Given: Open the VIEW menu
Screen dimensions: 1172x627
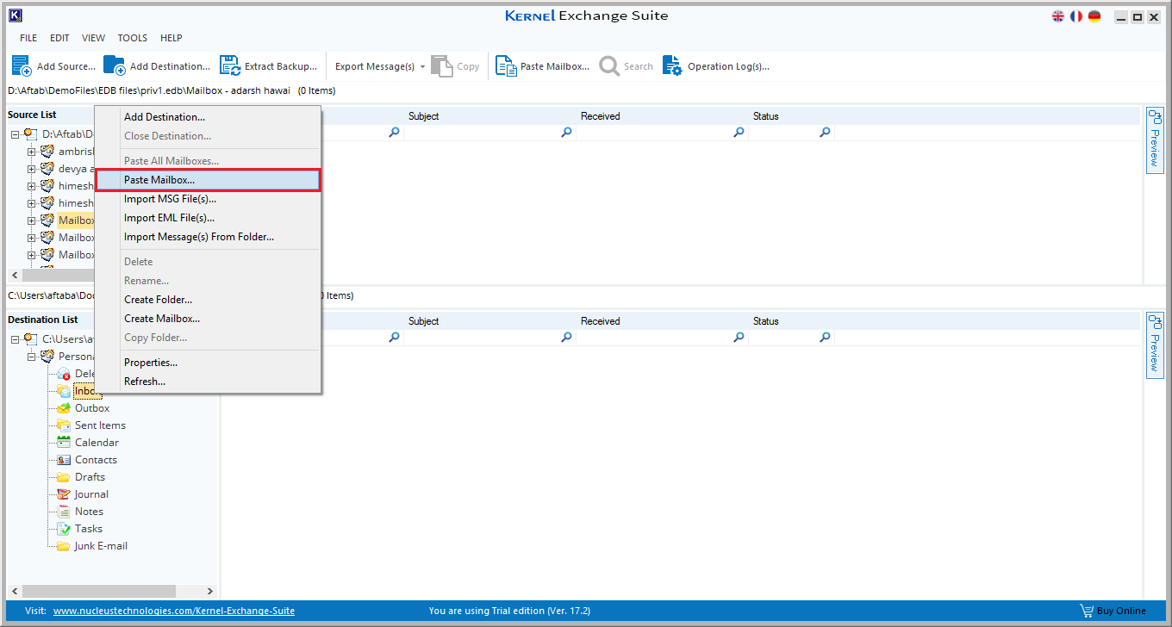Looking at the screenshot, I should pyautogui.click(x=94, y=38).
